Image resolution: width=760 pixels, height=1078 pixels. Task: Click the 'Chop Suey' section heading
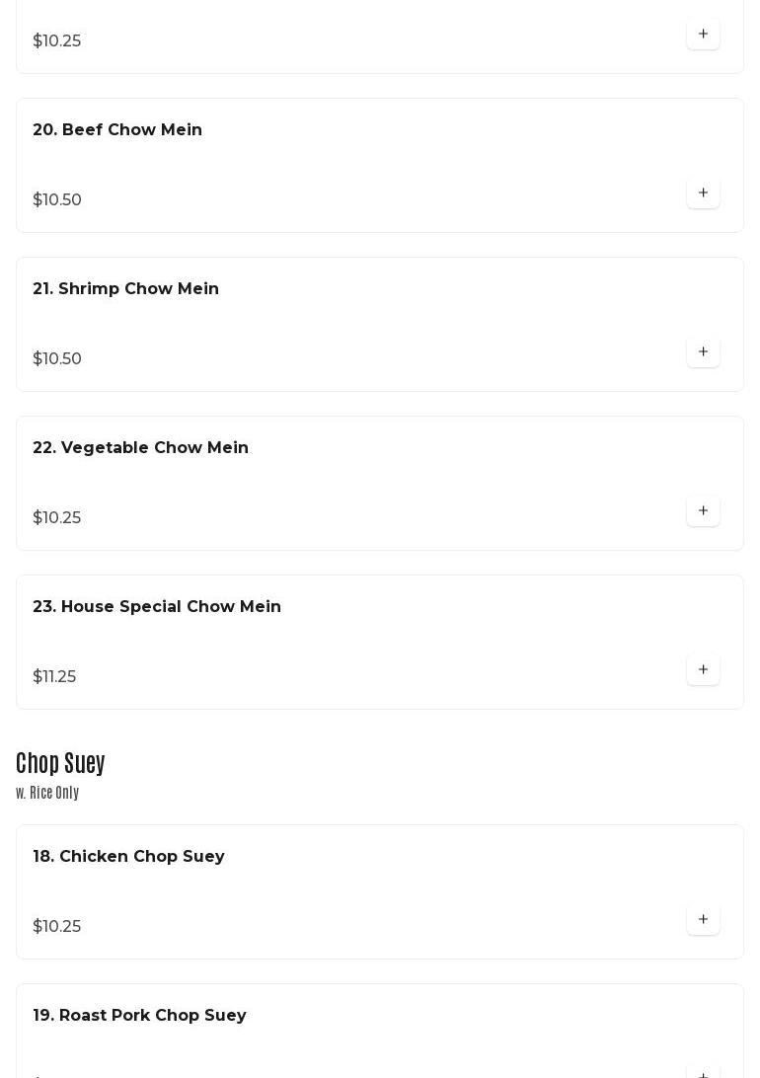(60, 763)
